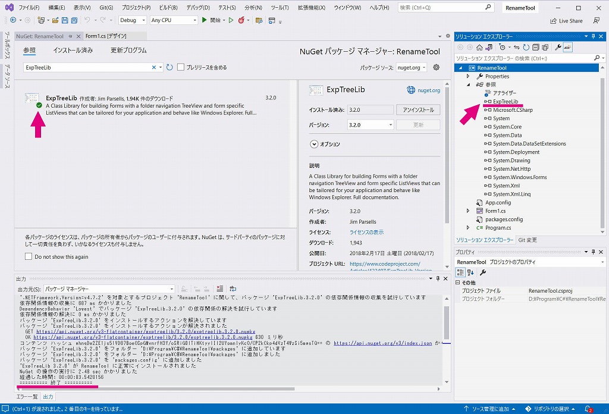Open the Debug configuration dropdown
Viewport: 609px width, 414px height.
(x=133, y=20)
